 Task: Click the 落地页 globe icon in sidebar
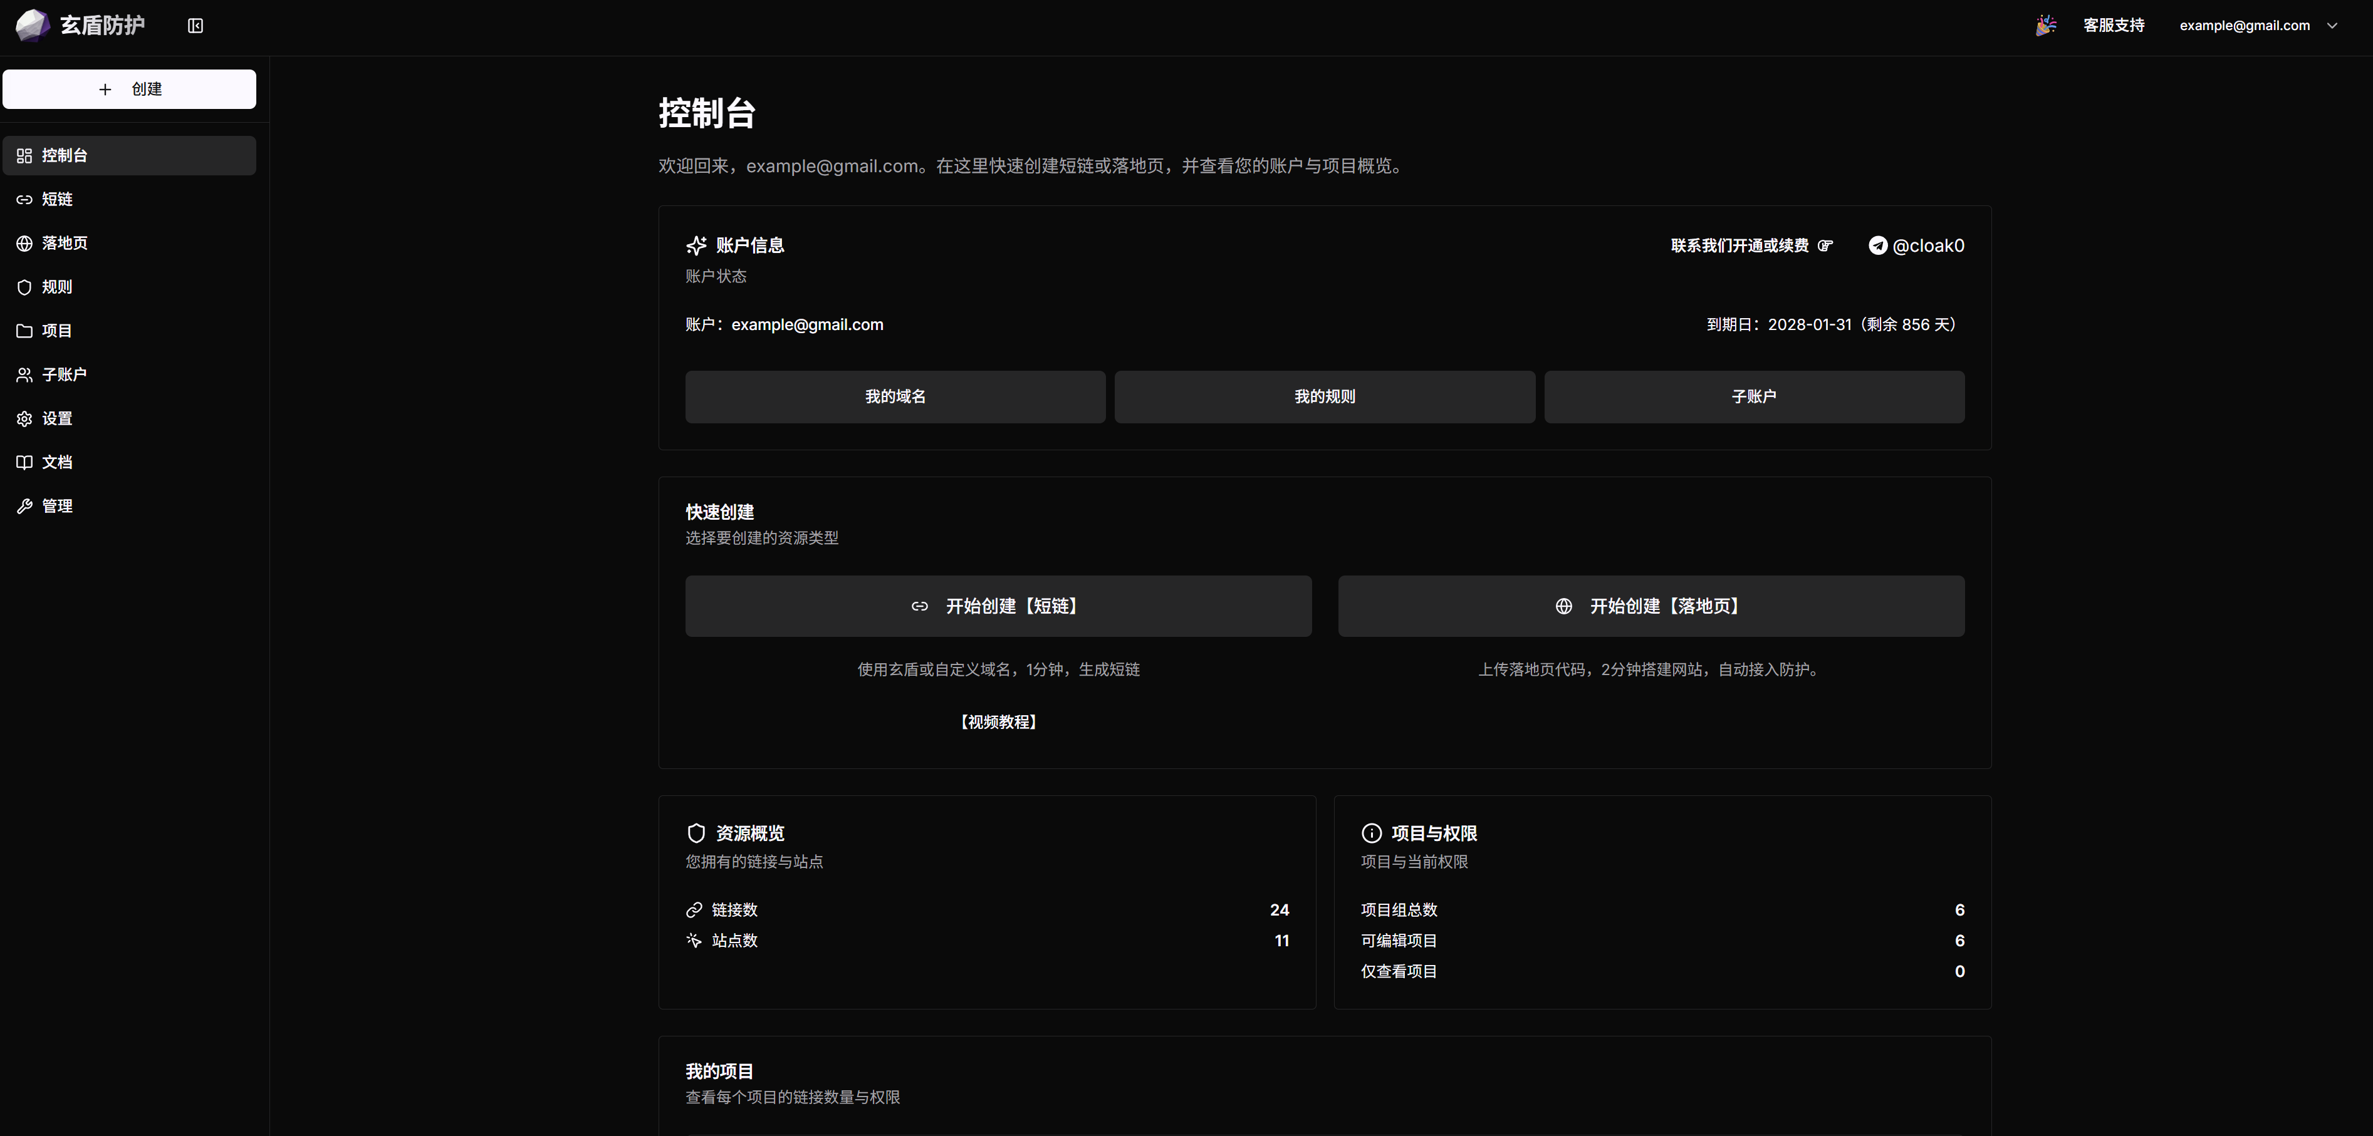coord(25,243)
